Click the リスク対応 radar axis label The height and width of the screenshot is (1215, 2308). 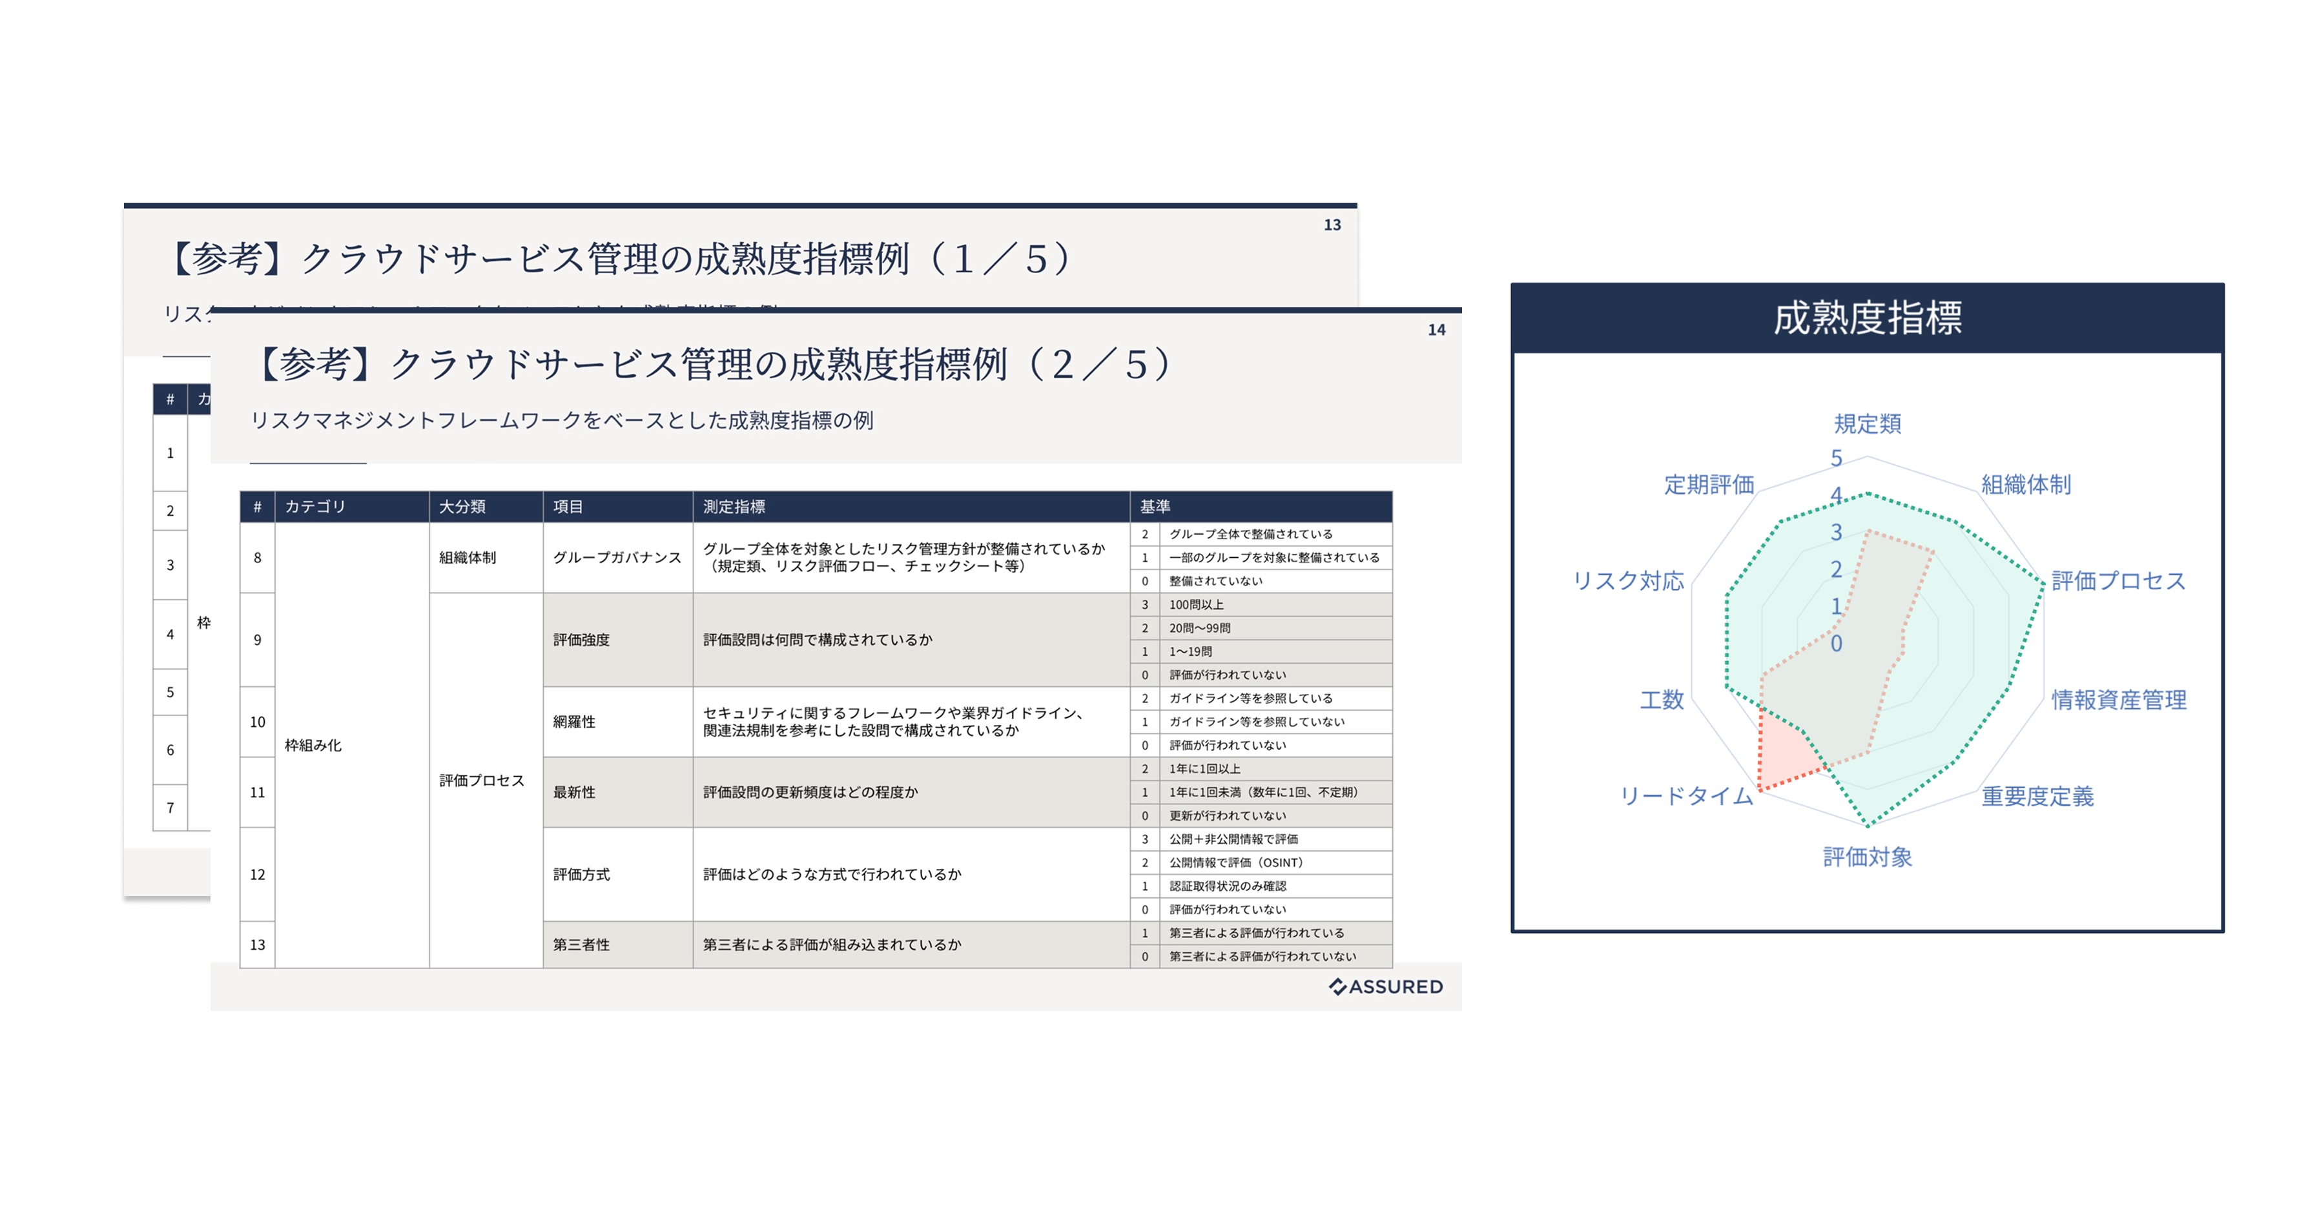tap(1629, 580)
